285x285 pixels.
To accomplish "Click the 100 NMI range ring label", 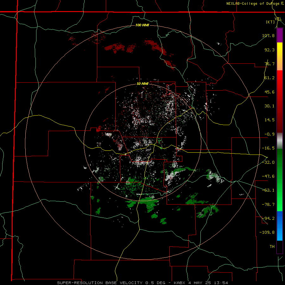I will coord(142,25).
